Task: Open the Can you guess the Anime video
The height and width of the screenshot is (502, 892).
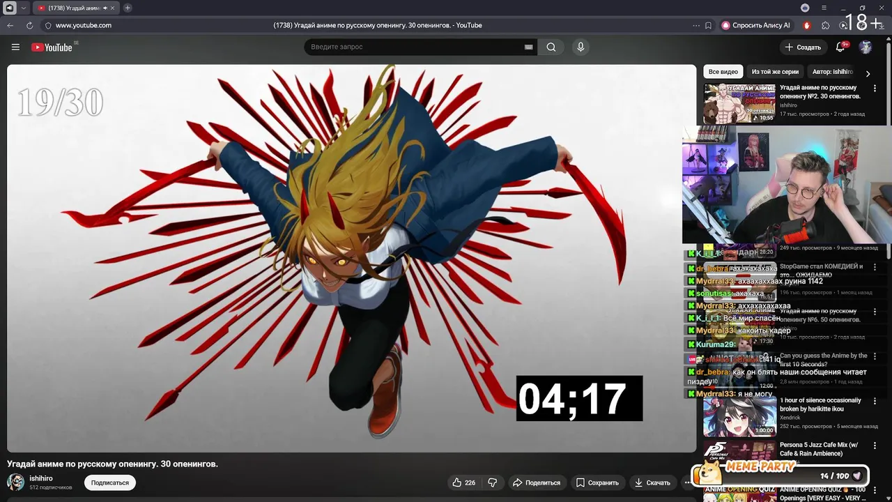Action: pos(823,360)
